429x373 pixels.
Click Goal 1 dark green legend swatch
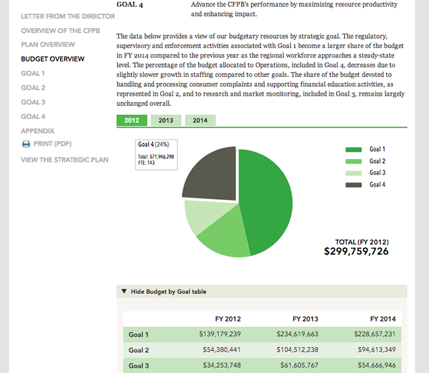coord(353,150)
